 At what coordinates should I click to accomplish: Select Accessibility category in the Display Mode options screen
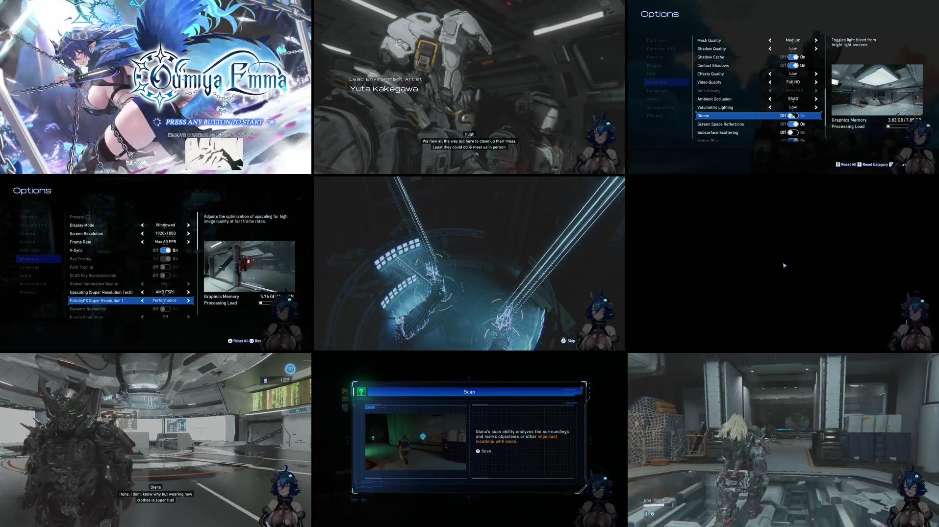(x=33, y=284)
